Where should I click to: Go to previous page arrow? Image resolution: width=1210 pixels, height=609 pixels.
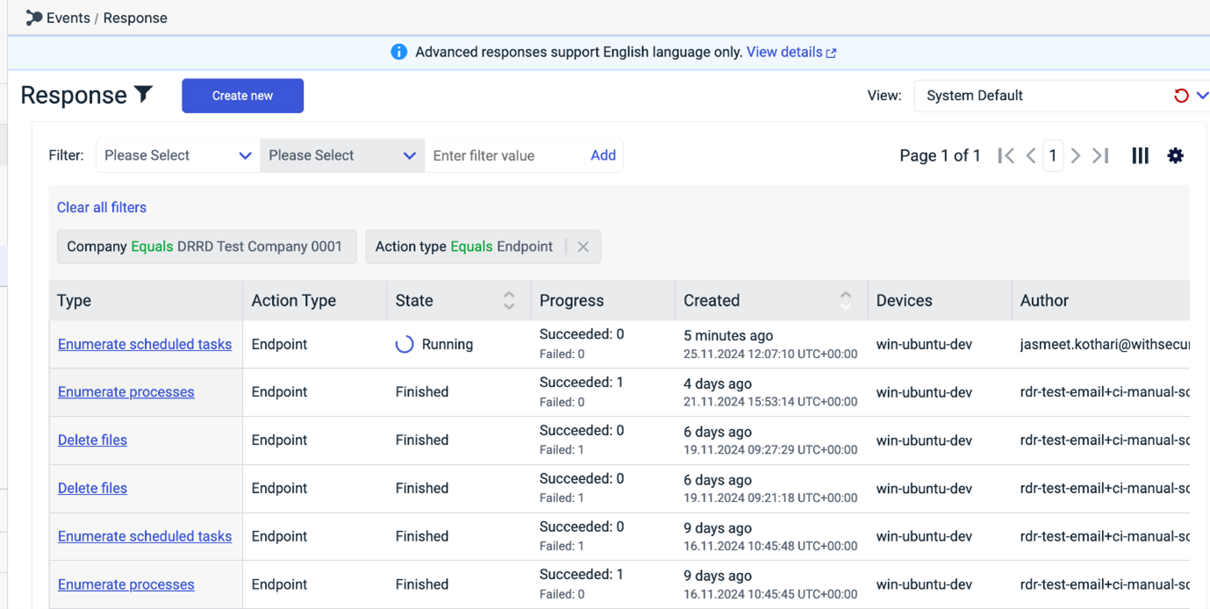(x=1031, y=155)
